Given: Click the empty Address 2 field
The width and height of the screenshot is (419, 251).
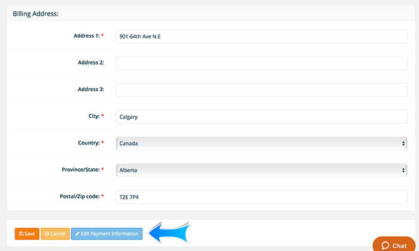Looking at the screenshot, I should (x=262, y=63).
